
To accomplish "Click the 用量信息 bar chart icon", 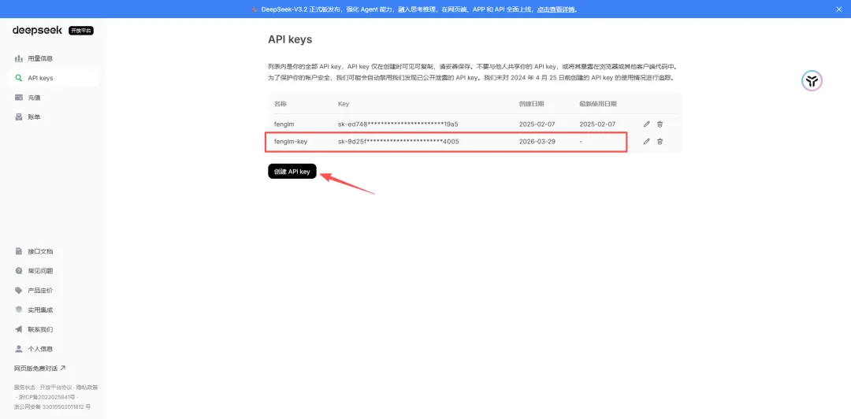I will pos(18,58).
